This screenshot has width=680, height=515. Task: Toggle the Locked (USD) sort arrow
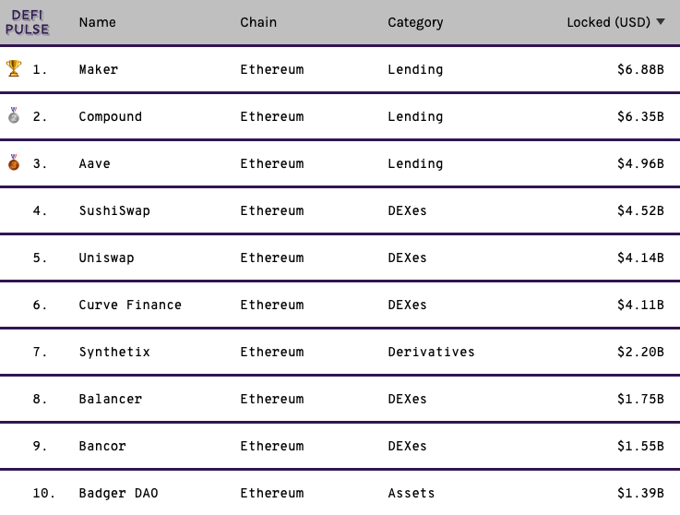coord(661,22)
